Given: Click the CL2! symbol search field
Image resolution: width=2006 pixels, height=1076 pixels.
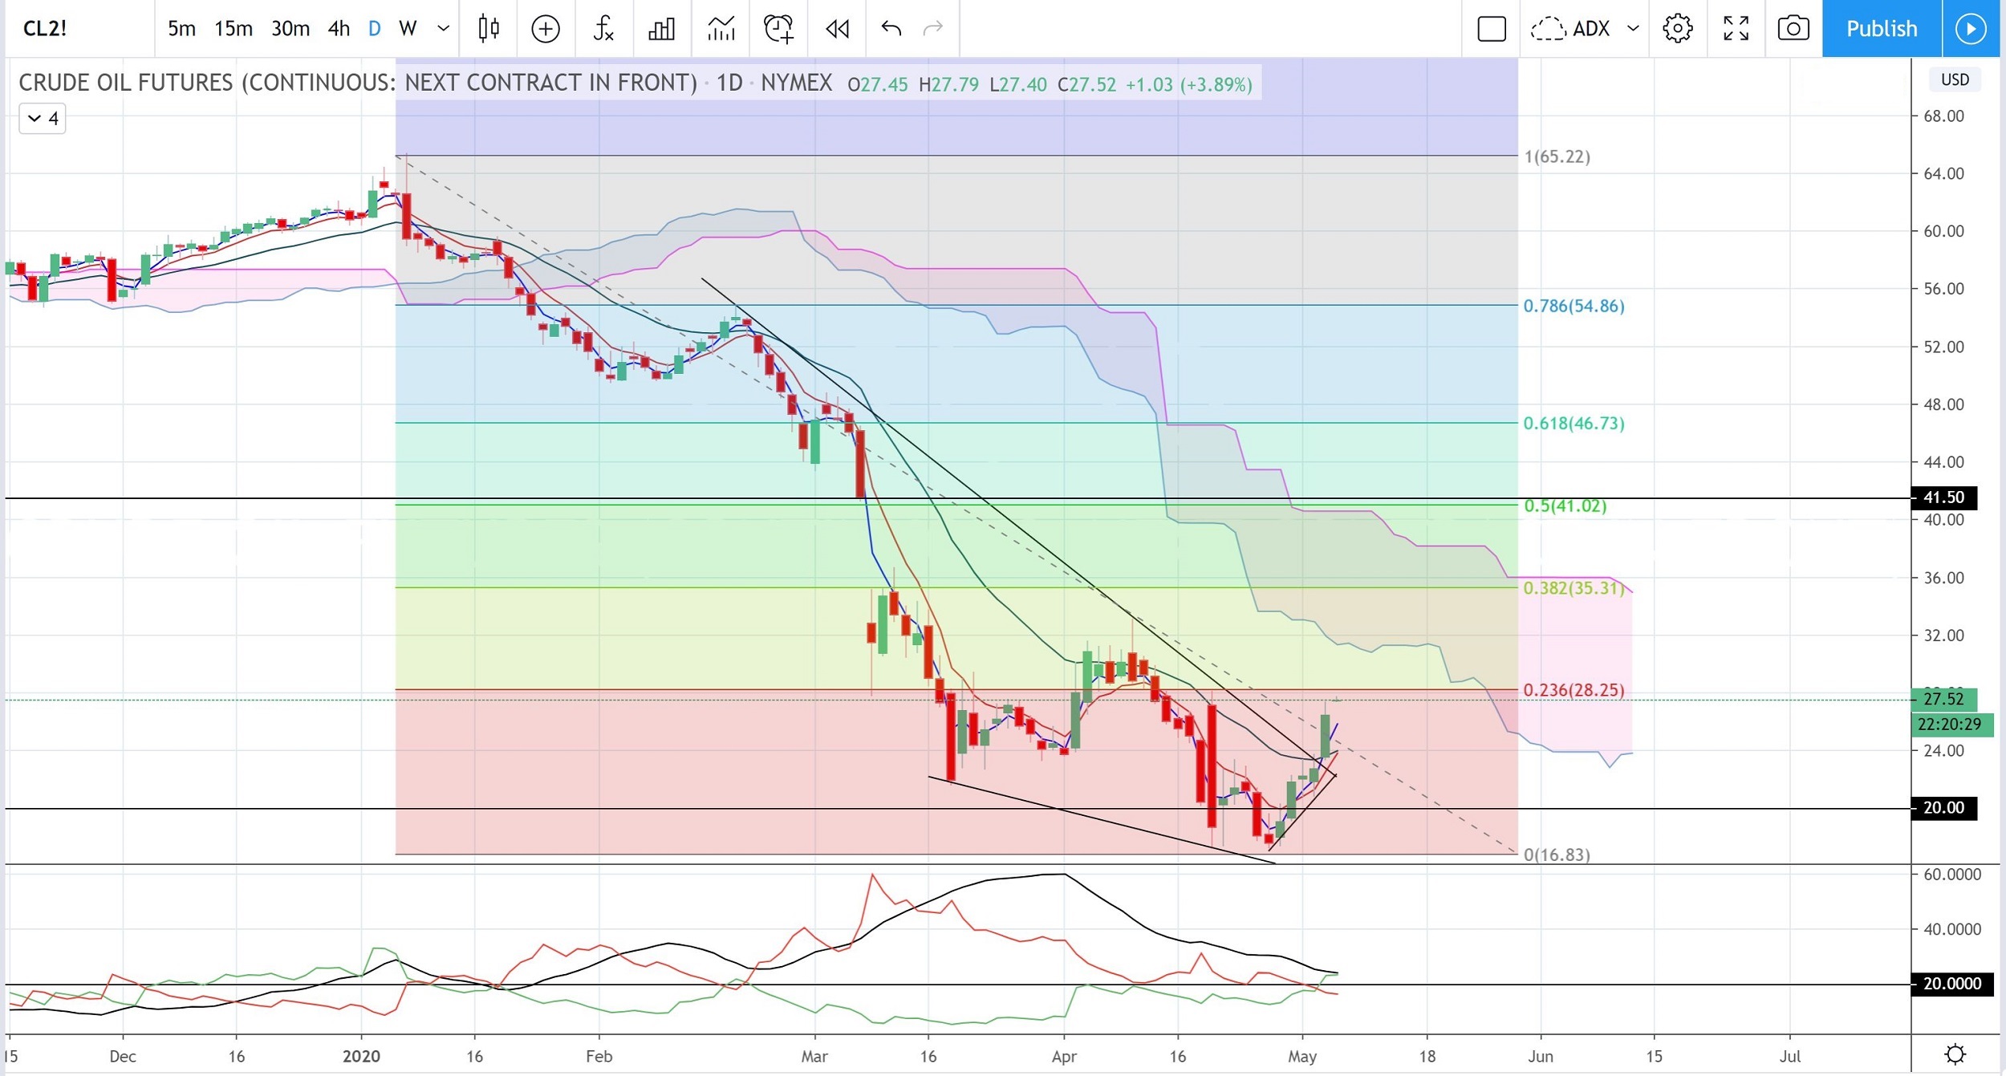Looking at the screenshot, I should 79,29.
